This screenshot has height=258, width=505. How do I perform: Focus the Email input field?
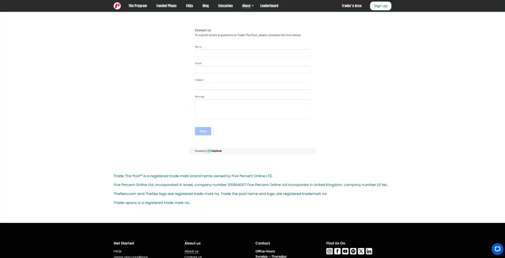pos(252,70)
